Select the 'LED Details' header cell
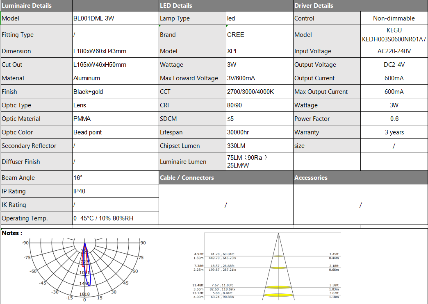Screen dimensions: 428x304 click(x=226, y=5)
